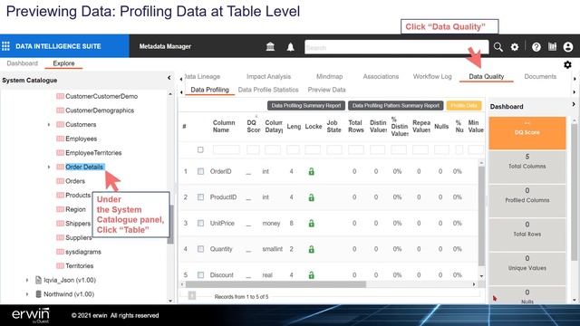Click the Profiled Columns dashboard tile
Screen dimensions: 580x326
527,200
